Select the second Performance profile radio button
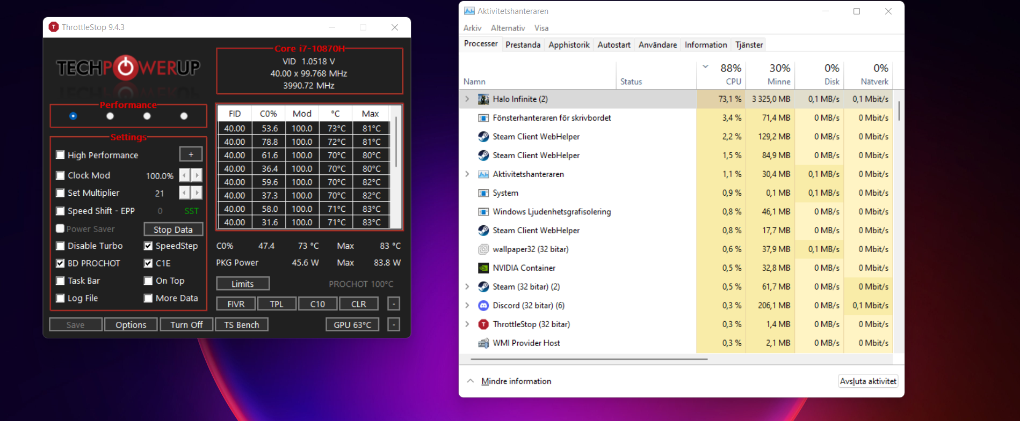1020x421 pixels. (110, 116)
